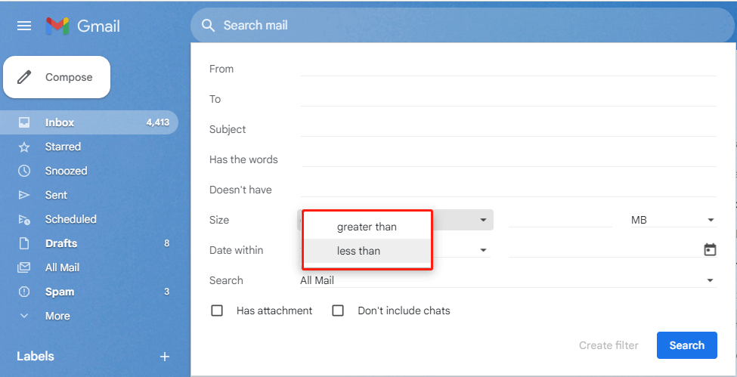
Task: Check the Don't include chats box
Action: (338, 311)
